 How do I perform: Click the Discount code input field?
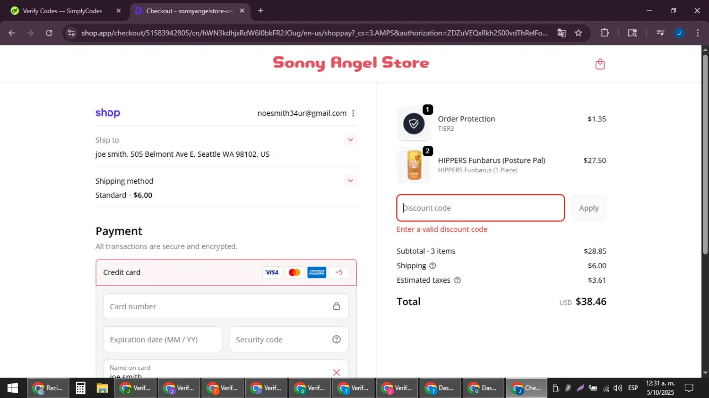click(480, 208)
